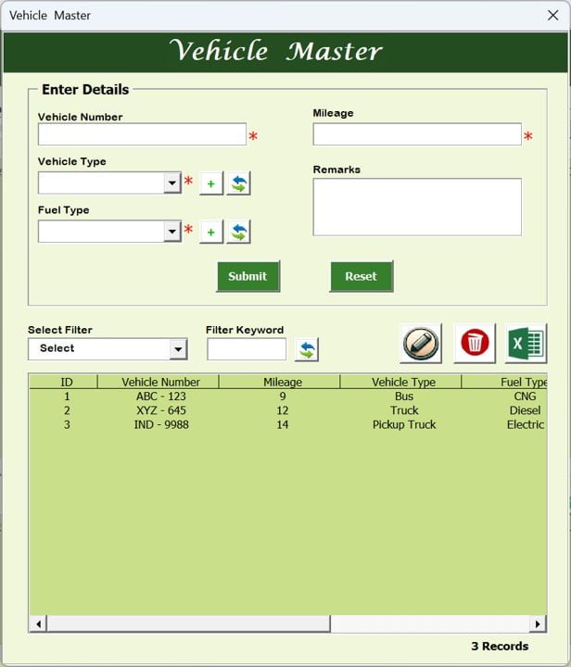
Task: Click the Fuel Type column header
Action: click(x=504, y=382)
